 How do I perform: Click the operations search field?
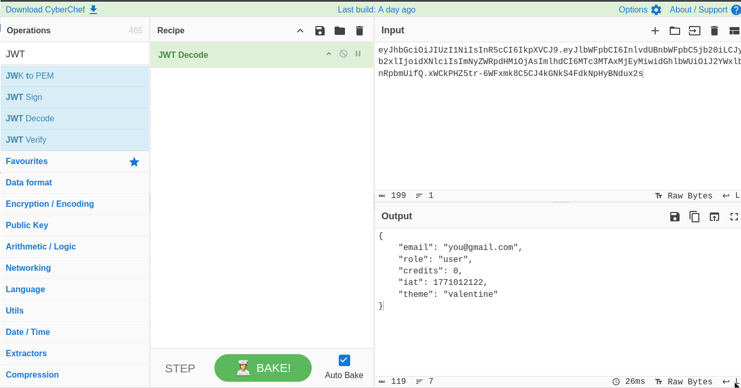(74, 54)
